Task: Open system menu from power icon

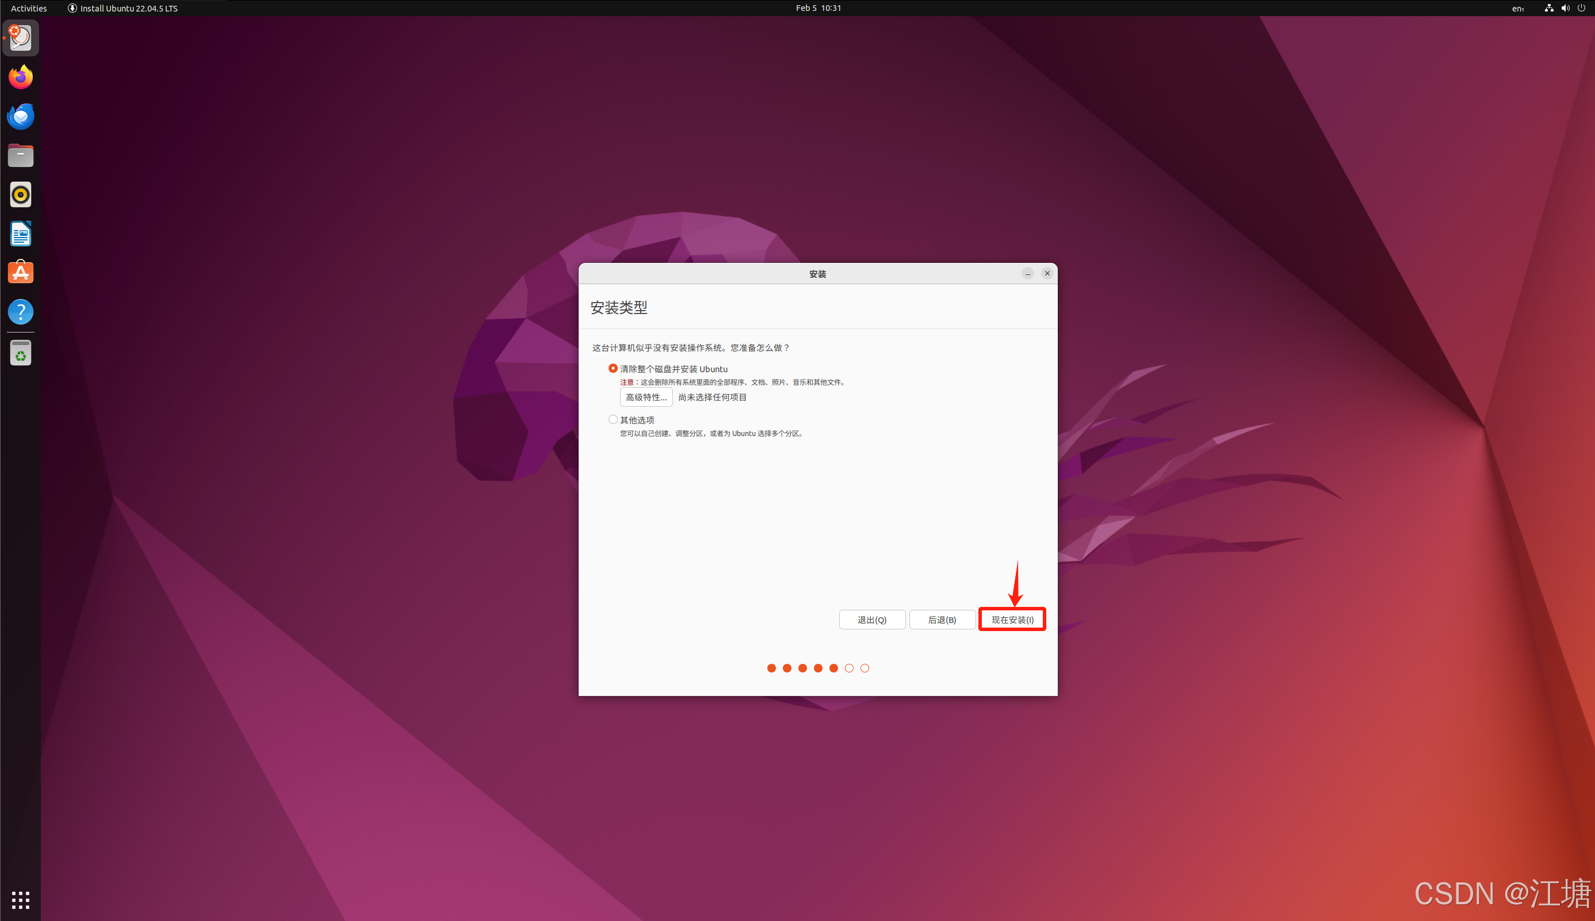Action: click(x=1581, y=8)
